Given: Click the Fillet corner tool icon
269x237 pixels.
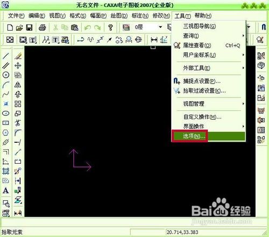Looking at the screenshot, I should point(18,133).
